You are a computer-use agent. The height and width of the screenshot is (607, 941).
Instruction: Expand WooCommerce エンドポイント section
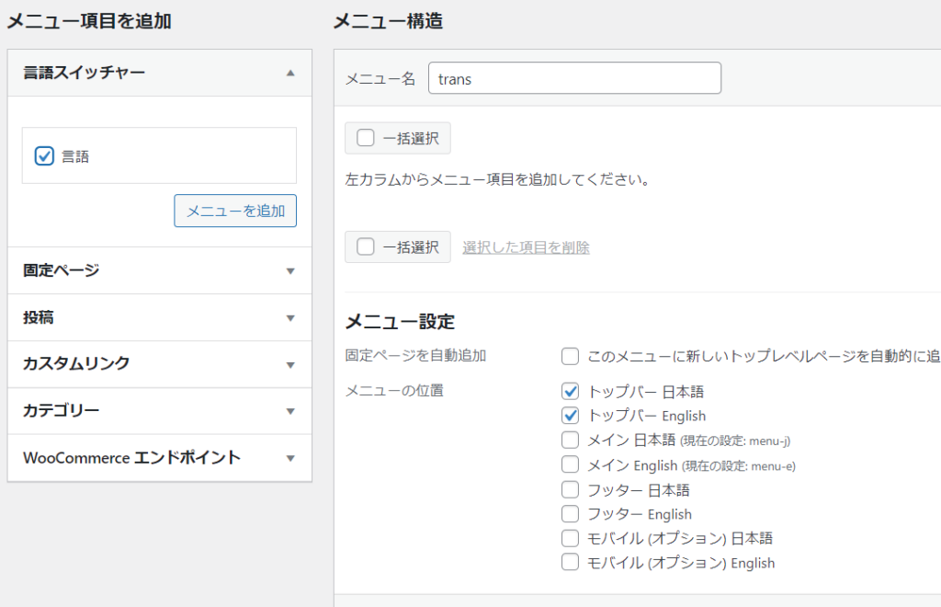[290, 458]
